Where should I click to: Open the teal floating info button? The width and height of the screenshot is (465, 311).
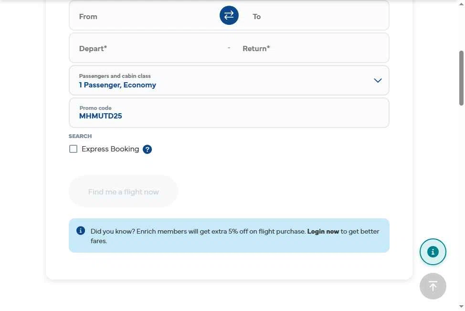[x=433, y=252]
